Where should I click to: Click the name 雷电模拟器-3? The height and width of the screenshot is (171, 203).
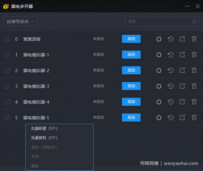(x=36, y=86)
